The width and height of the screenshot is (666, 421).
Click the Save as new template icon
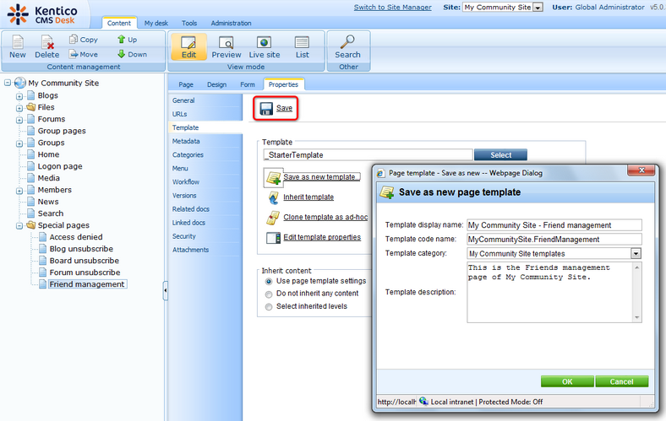coord(273,178)
